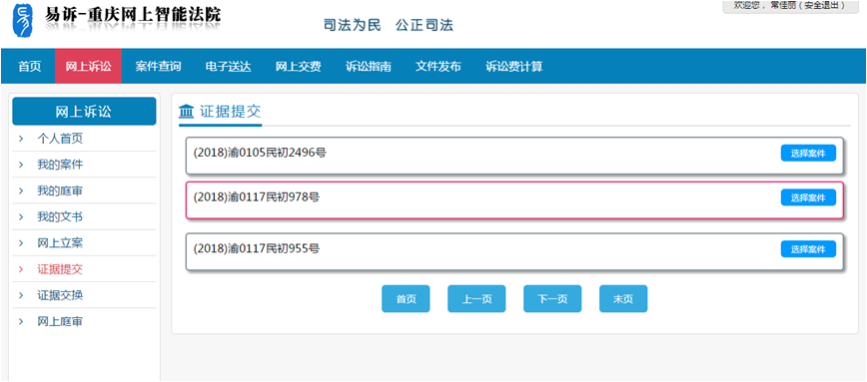Go to 下一页 of the case list
Screen dimensions: 867x382
point(552,298)
